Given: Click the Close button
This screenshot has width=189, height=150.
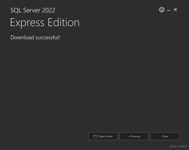Looking at the screenshot, I should click(x=165, y=136).
